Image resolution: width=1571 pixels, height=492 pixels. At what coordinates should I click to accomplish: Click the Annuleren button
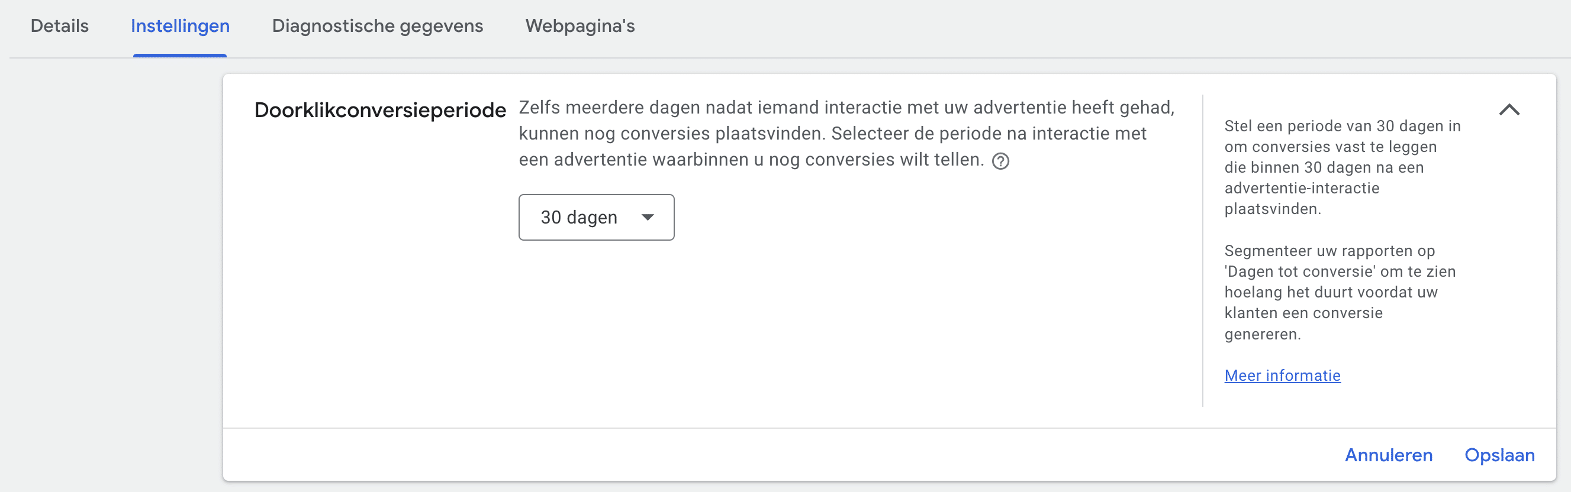point(1389,455)
